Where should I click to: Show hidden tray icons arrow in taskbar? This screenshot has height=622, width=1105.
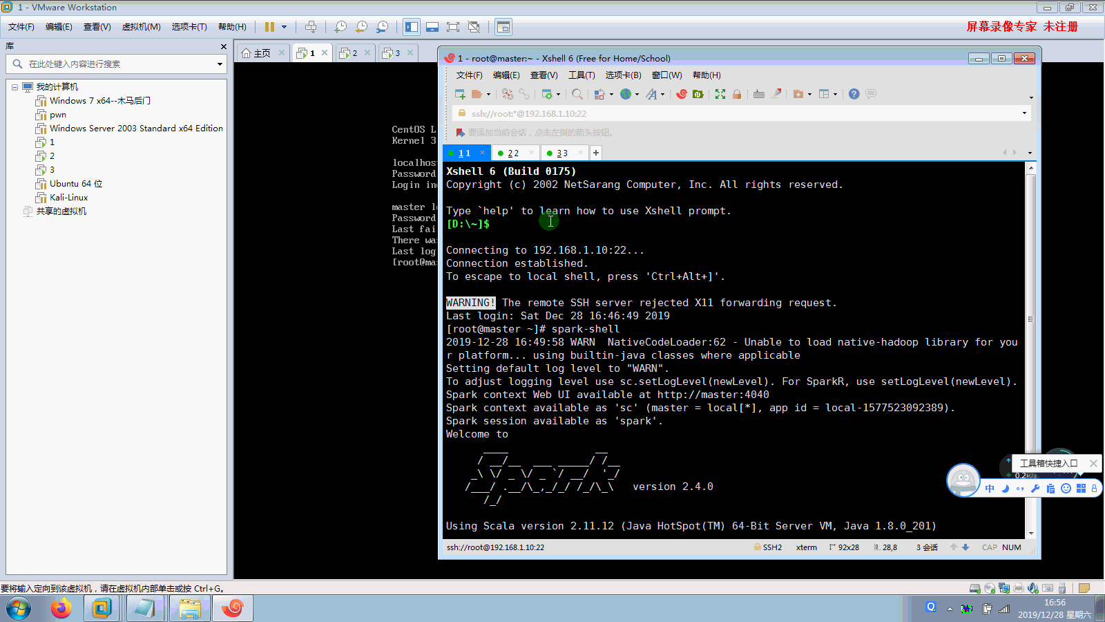(950, 609)
